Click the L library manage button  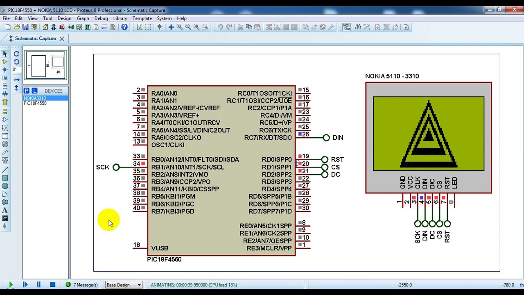click(x=34, y=91)
